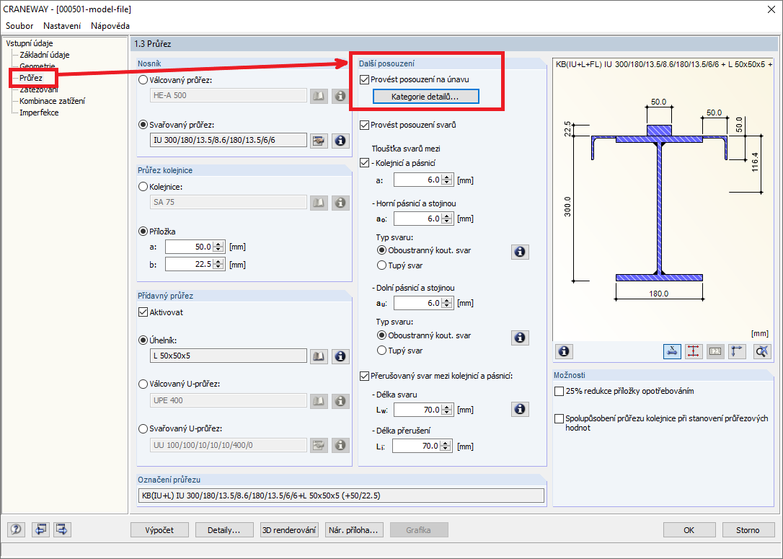
Task: Toggle stress points display in section graphic
Action: point(693,351)
